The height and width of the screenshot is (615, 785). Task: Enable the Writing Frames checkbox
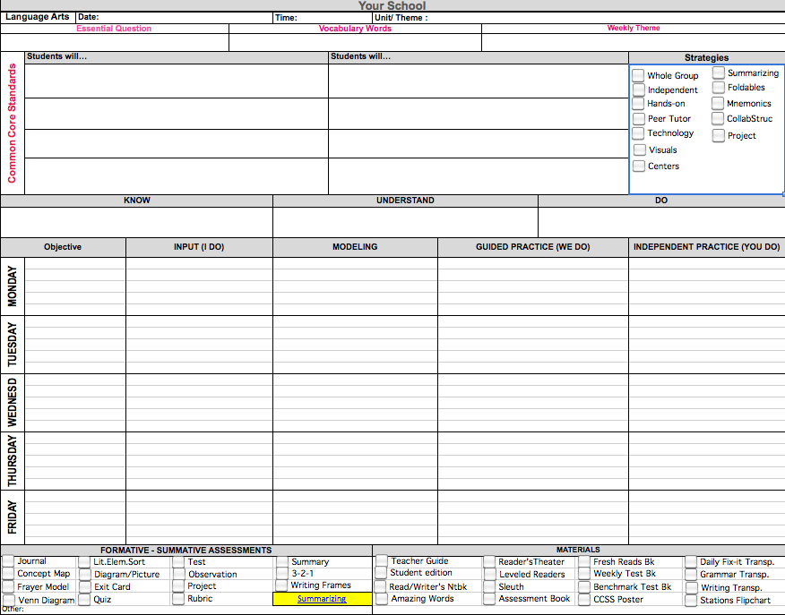[x=281, y=585]
